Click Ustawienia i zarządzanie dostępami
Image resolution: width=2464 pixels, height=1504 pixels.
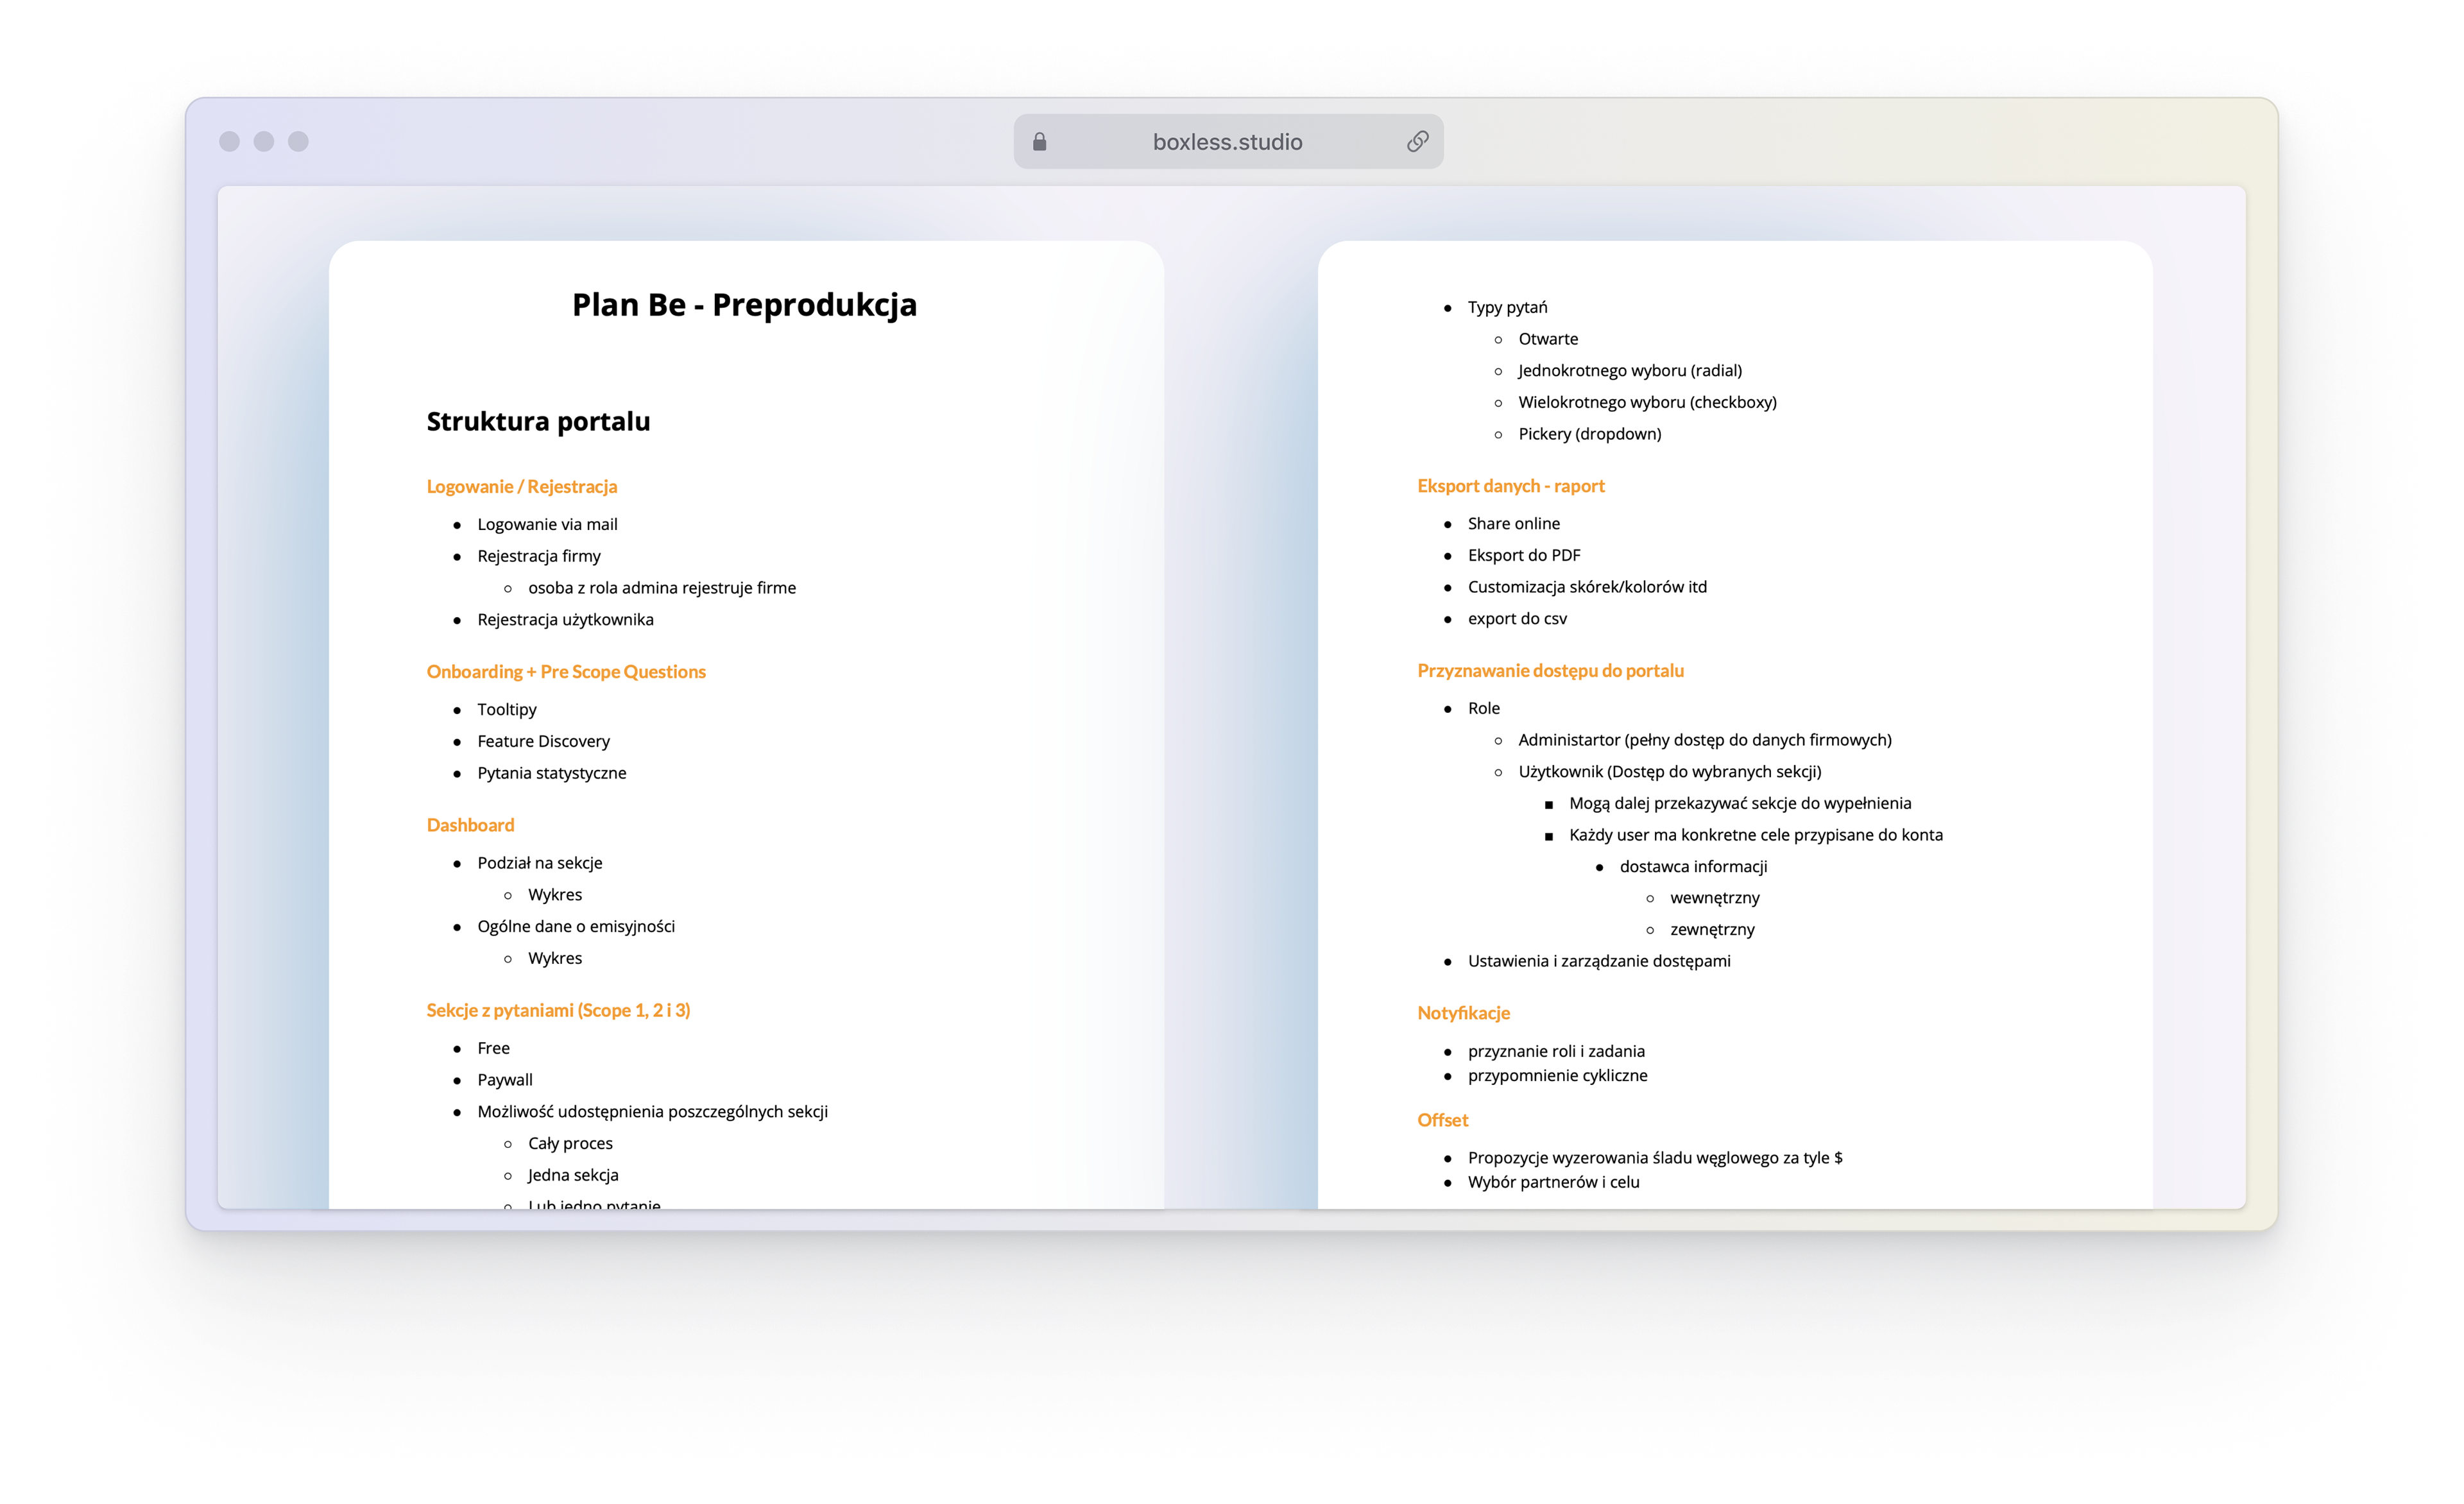coord(1598,961)
